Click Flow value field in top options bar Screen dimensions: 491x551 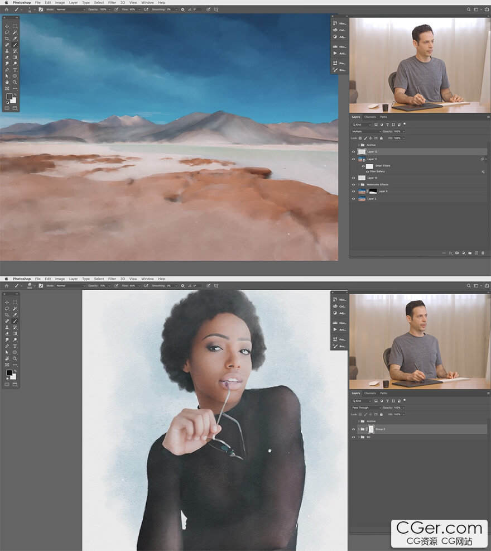click(x=132, y=9)
